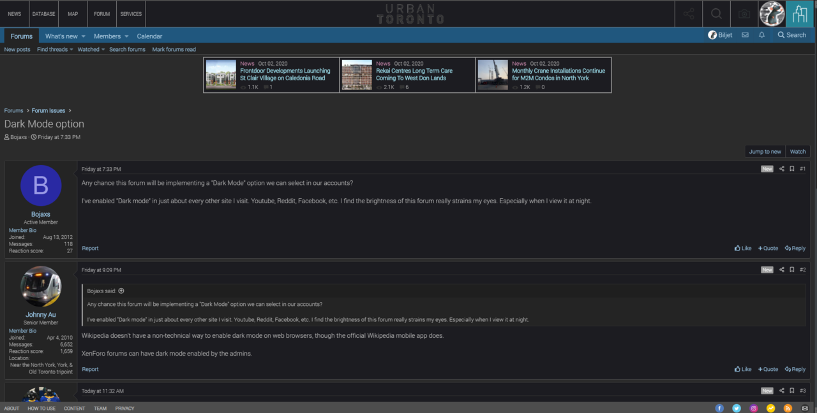Open the alerts bell icon
The width and height of the screenshot is (817, 413).
[x=761, y=35]
